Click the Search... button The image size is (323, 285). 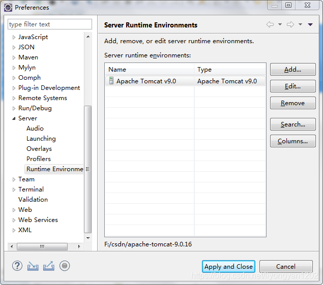292,124
